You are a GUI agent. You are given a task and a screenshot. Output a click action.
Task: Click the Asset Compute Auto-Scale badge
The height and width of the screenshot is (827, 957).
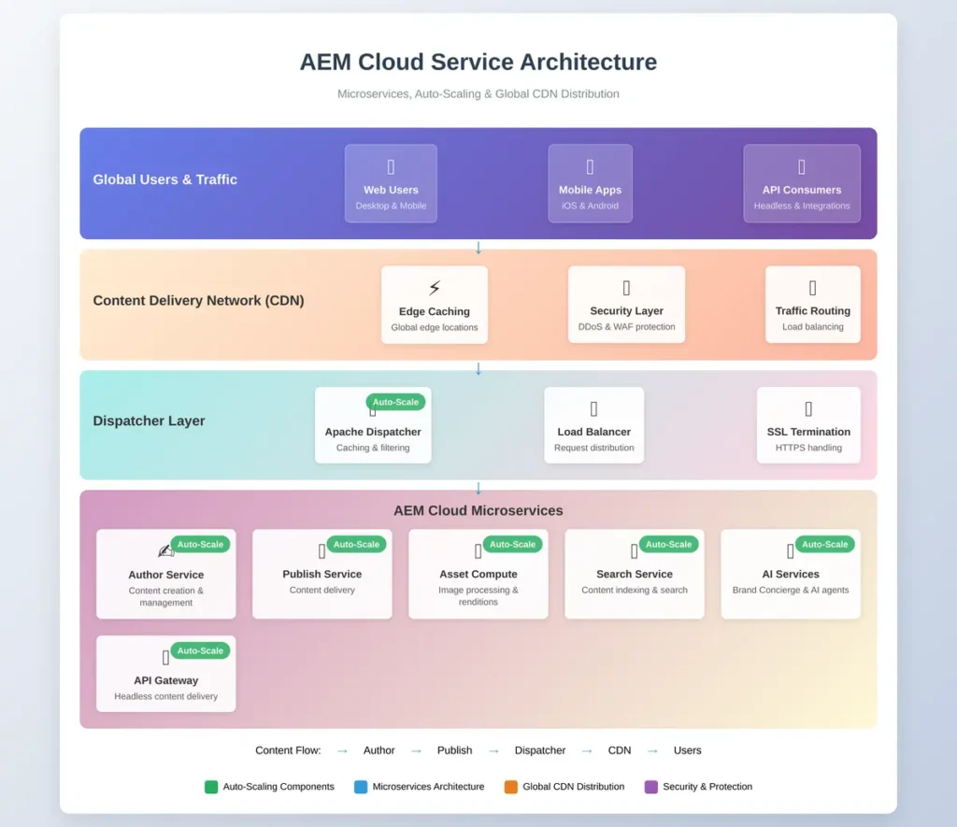[x=513, y=545]
